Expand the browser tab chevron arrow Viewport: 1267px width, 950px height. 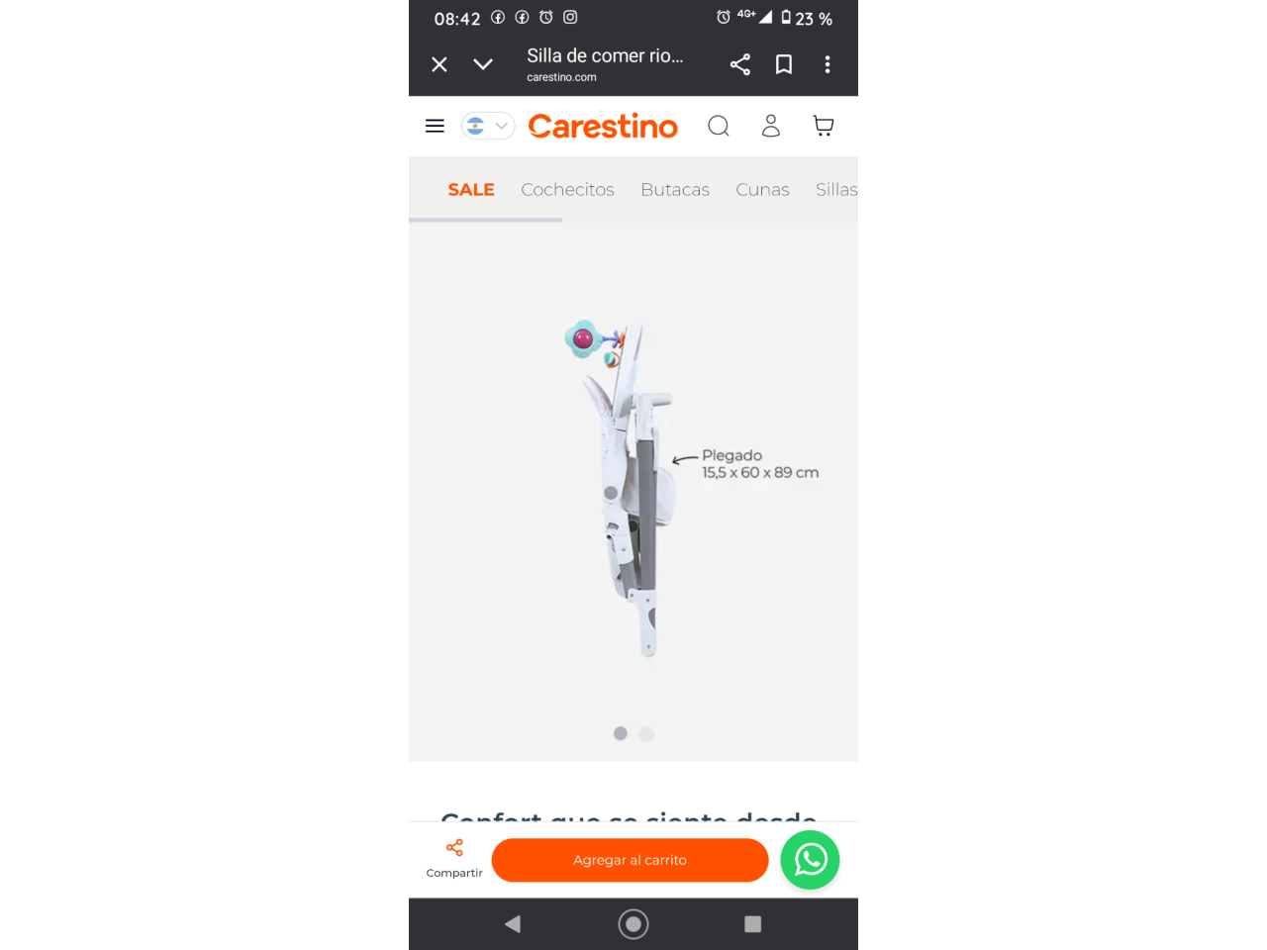[x=483, y=64]
